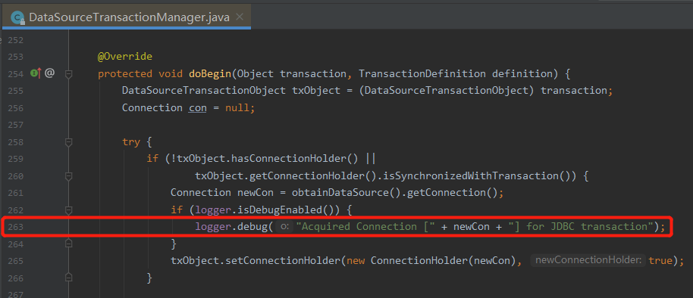
Task: Click the 'o:' parameter hint on line 263
Action: coord(284,227)
